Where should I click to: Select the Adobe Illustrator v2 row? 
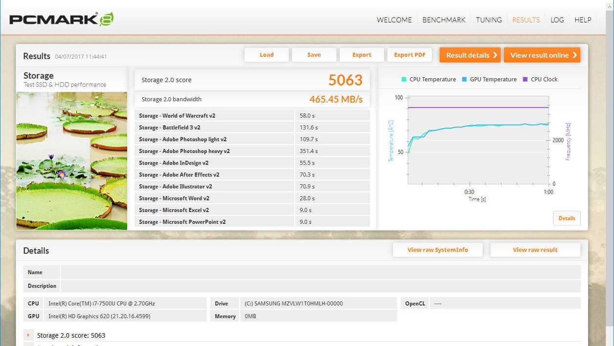click(x=252, y=186)
